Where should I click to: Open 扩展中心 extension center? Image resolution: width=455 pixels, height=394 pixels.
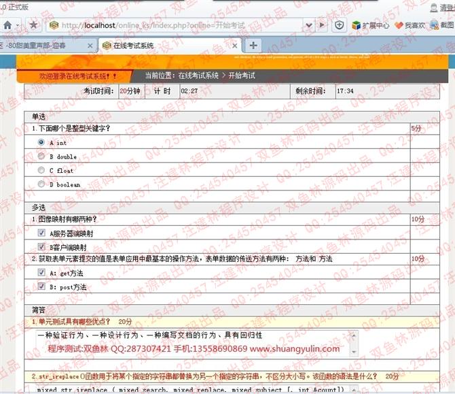click(371, 26)
